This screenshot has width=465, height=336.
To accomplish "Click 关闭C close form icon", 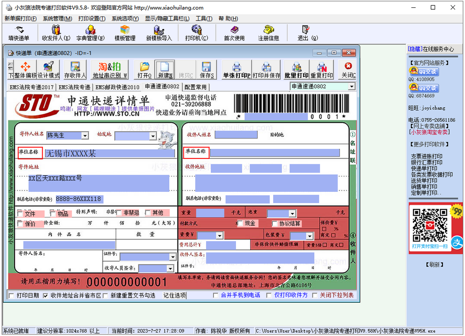I will [x=348, y=70].
